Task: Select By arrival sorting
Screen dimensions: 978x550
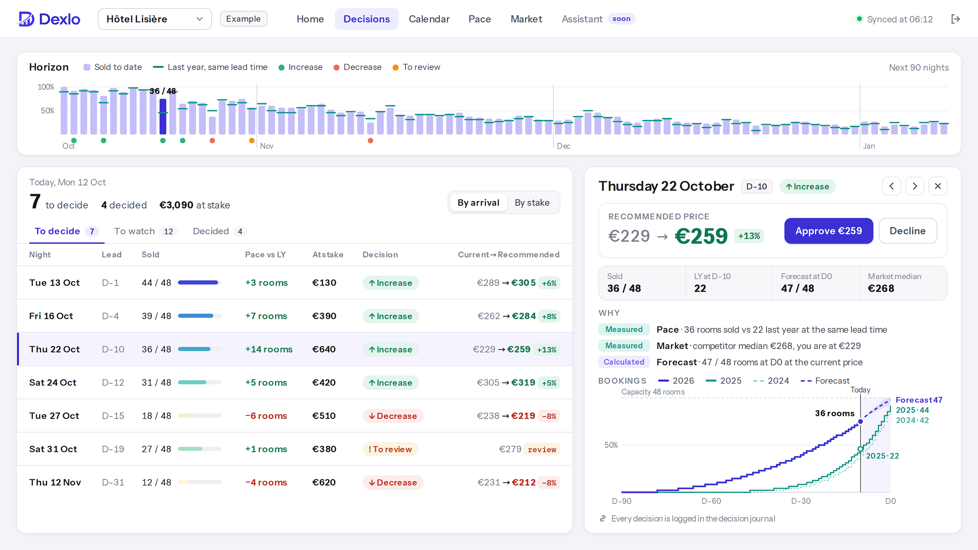Action: 478,203
